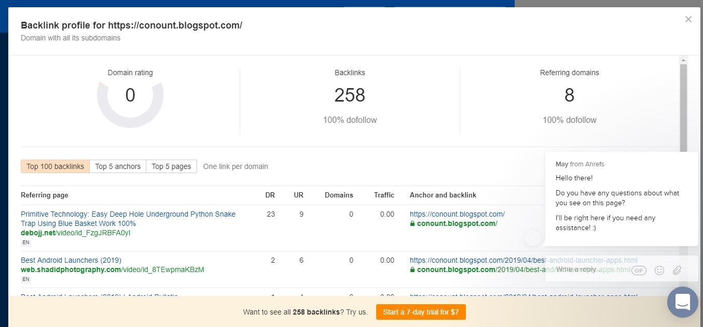Click the UR column header

tap(298, 195)
